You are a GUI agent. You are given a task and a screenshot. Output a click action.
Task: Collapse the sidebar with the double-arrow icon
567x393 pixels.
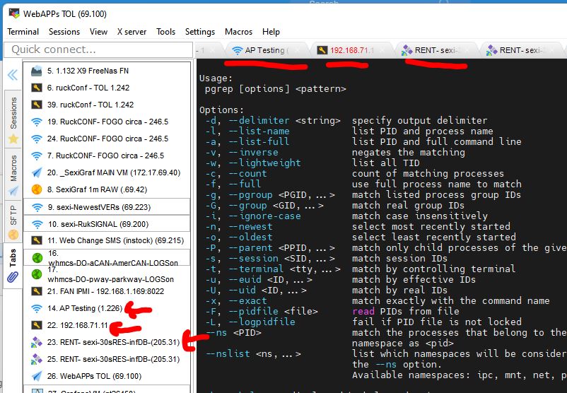tap(12, 75)
